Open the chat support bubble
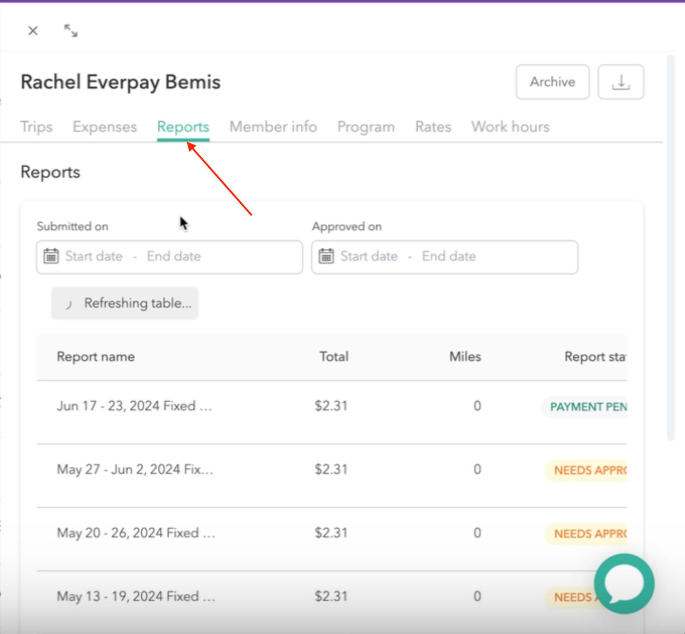685x634 pixels. click(x=624, y=584)
